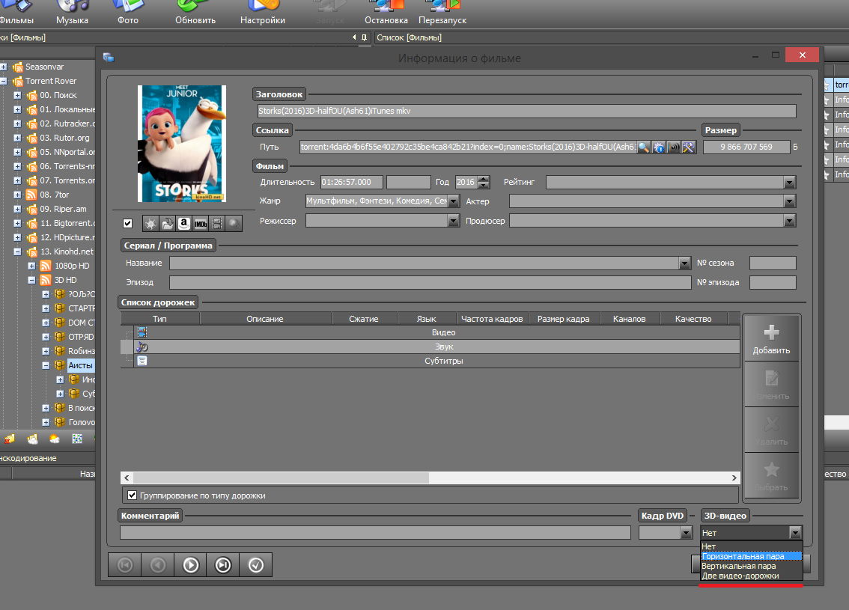Open the Жанр dropdown list
This screenshot has height=610, width=849.
click(453, 201)
